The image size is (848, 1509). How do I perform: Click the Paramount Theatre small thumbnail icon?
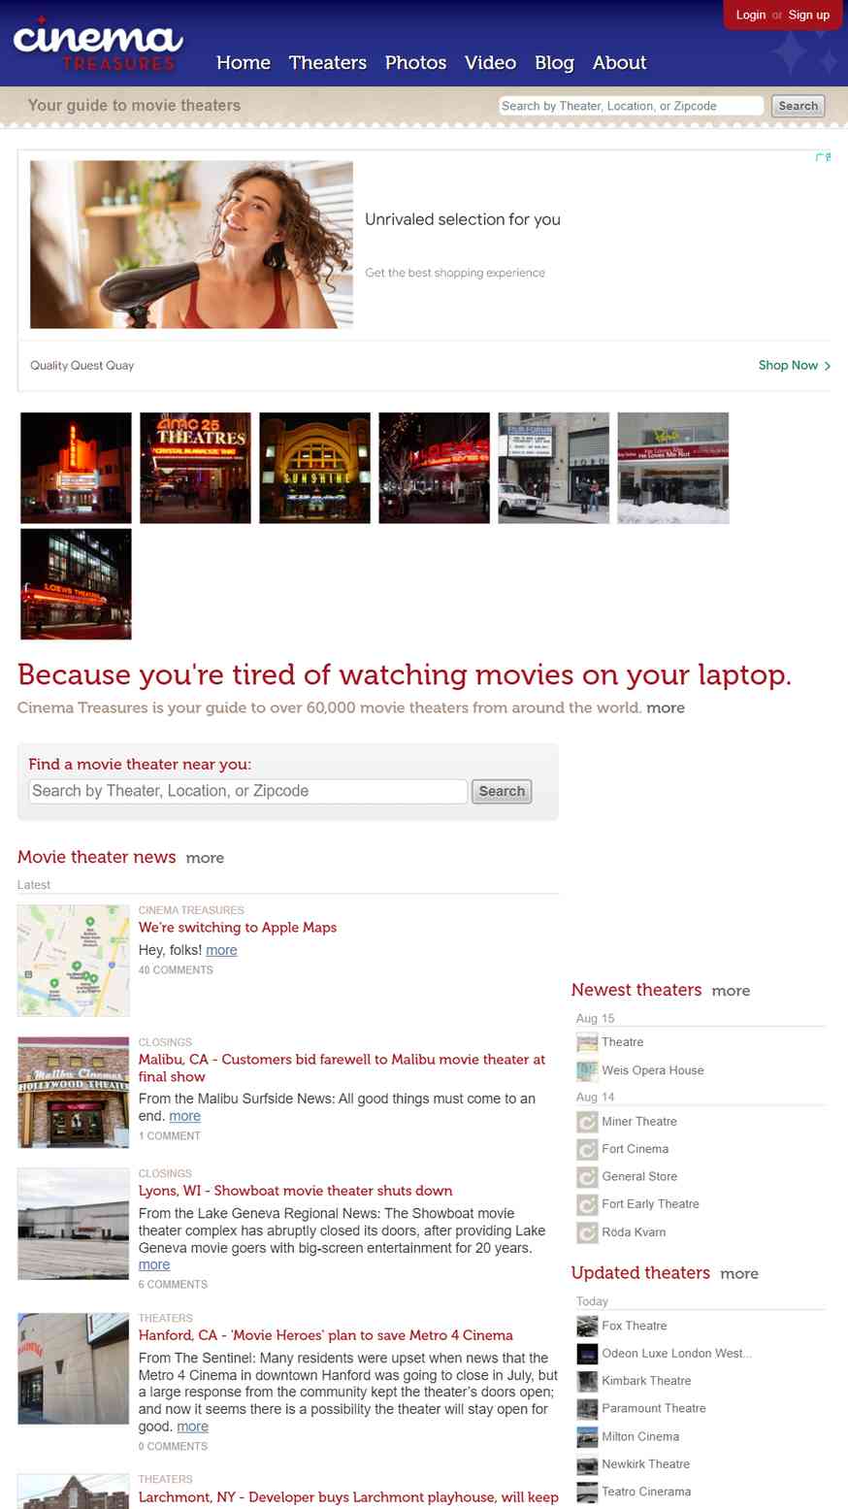[x=587, y=1409]
